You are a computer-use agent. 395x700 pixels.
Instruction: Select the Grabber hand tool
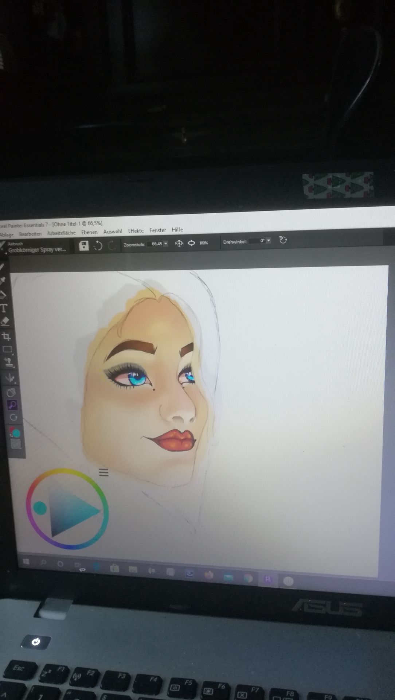11,393
